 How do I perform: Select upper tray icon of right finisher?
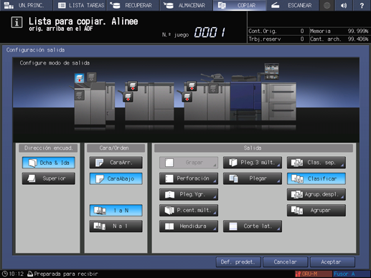tap(192, 86)
